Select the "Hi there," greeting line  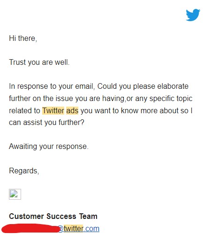tap(23, 39)
